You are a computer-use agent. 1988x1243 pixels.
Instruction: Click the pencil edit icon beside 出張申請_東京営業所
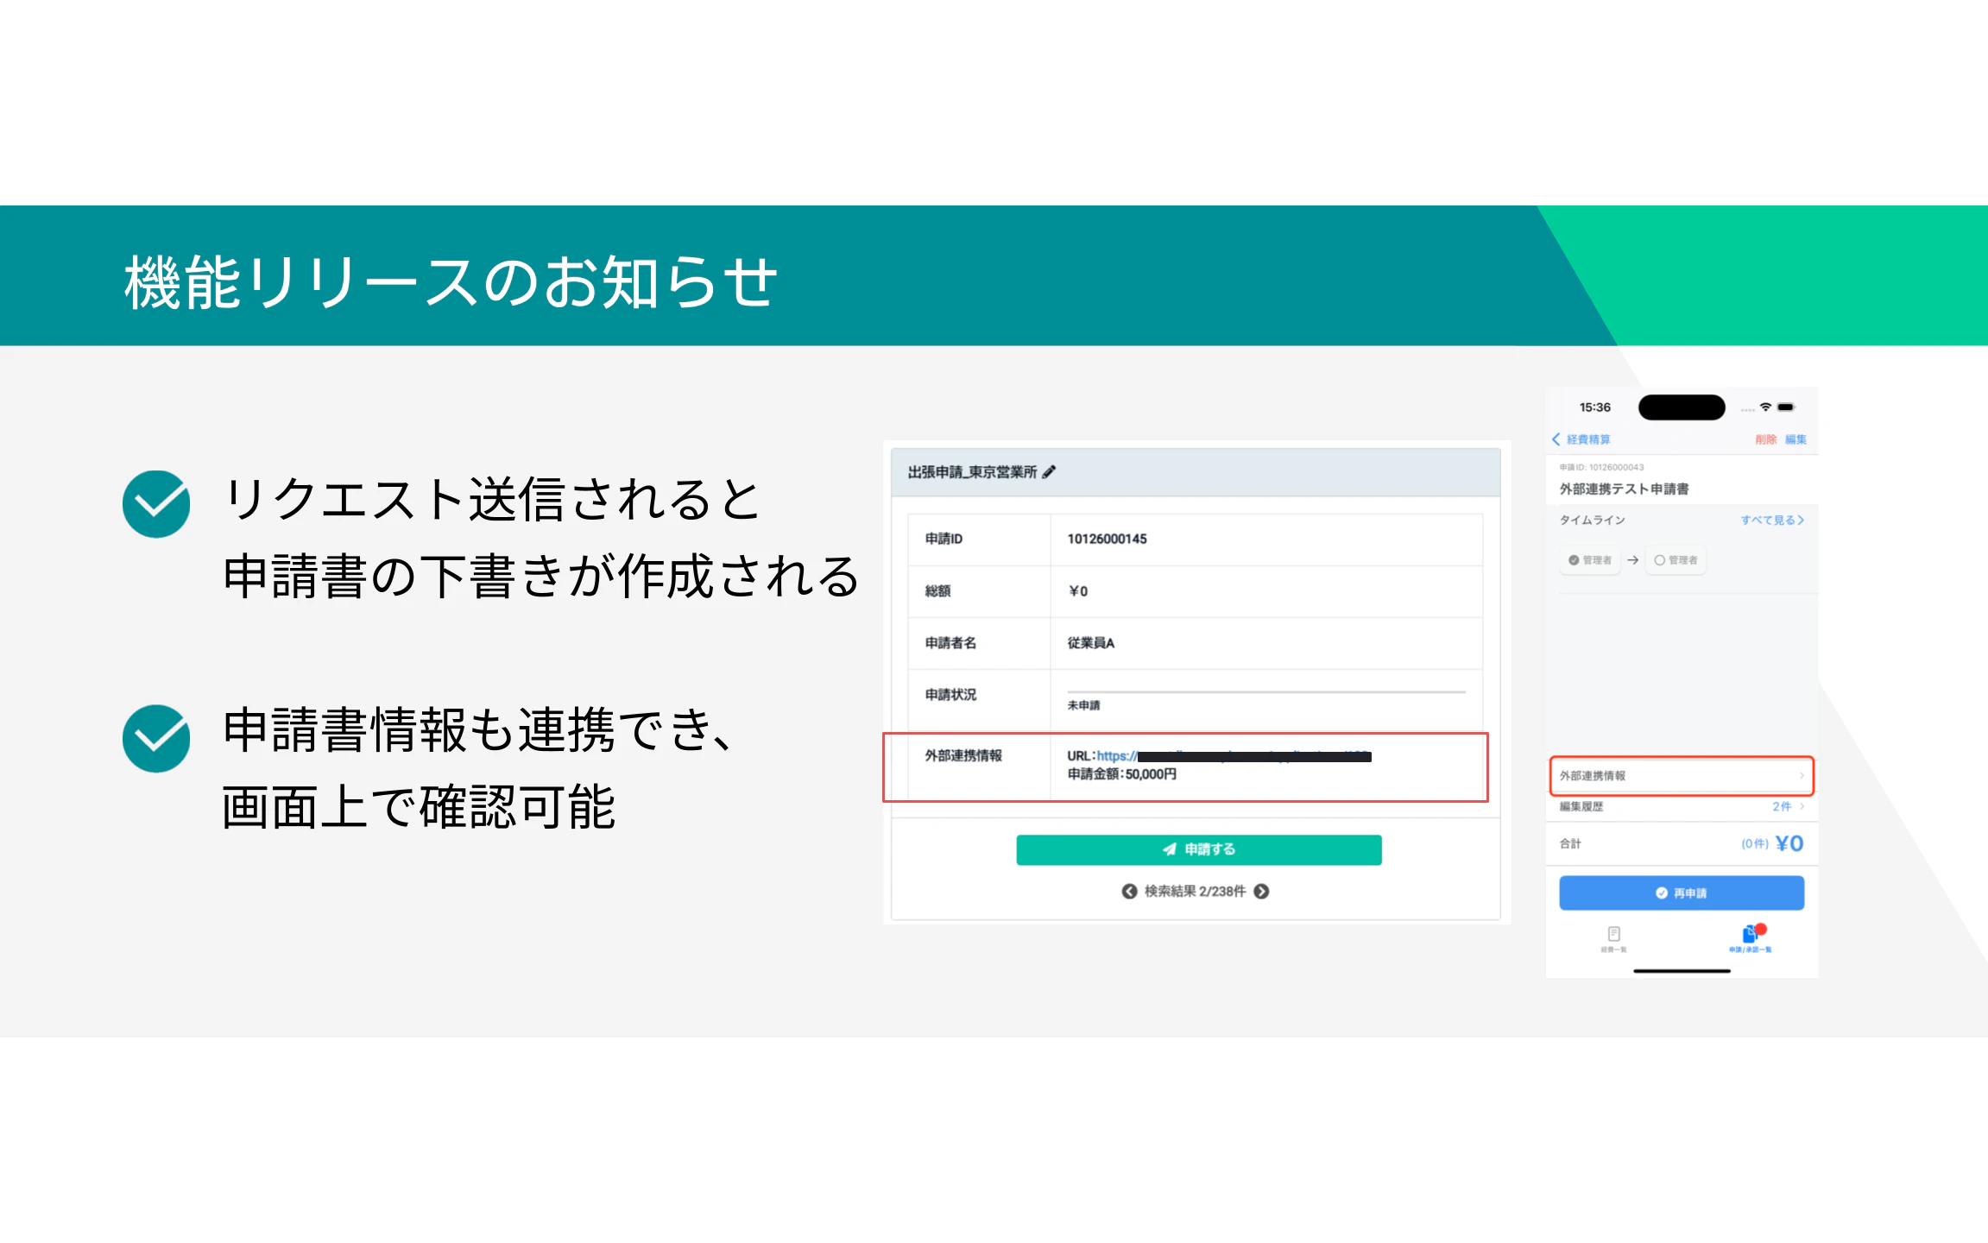pyautogui.click(x=1049, y=472)
